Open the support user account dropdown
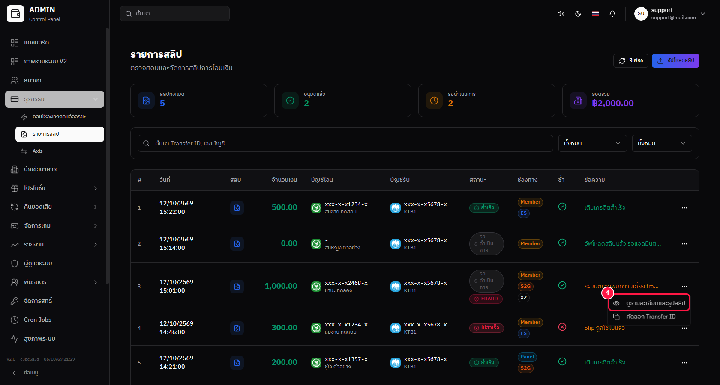Image resolution: width=720 pixels, height=385 pixels. pyautogui.click(x=669, y=14)
